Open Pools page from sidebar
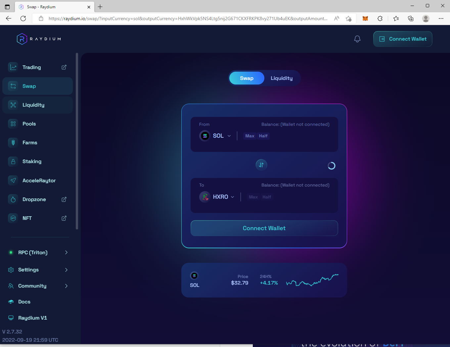 37,124
